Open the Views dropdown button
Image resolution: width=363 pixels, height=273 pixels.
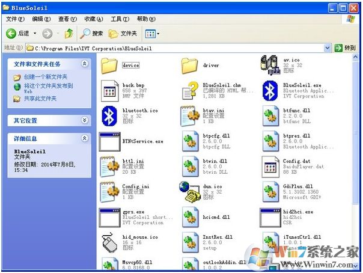click(x=152, y=34)
